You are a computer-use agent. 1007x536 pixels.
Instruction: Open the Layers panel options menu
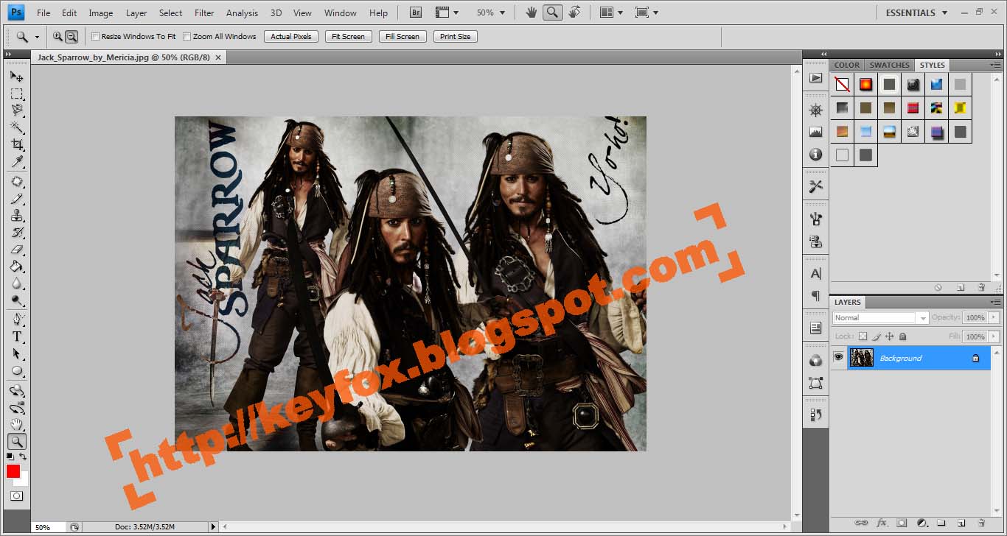(996, 302)
